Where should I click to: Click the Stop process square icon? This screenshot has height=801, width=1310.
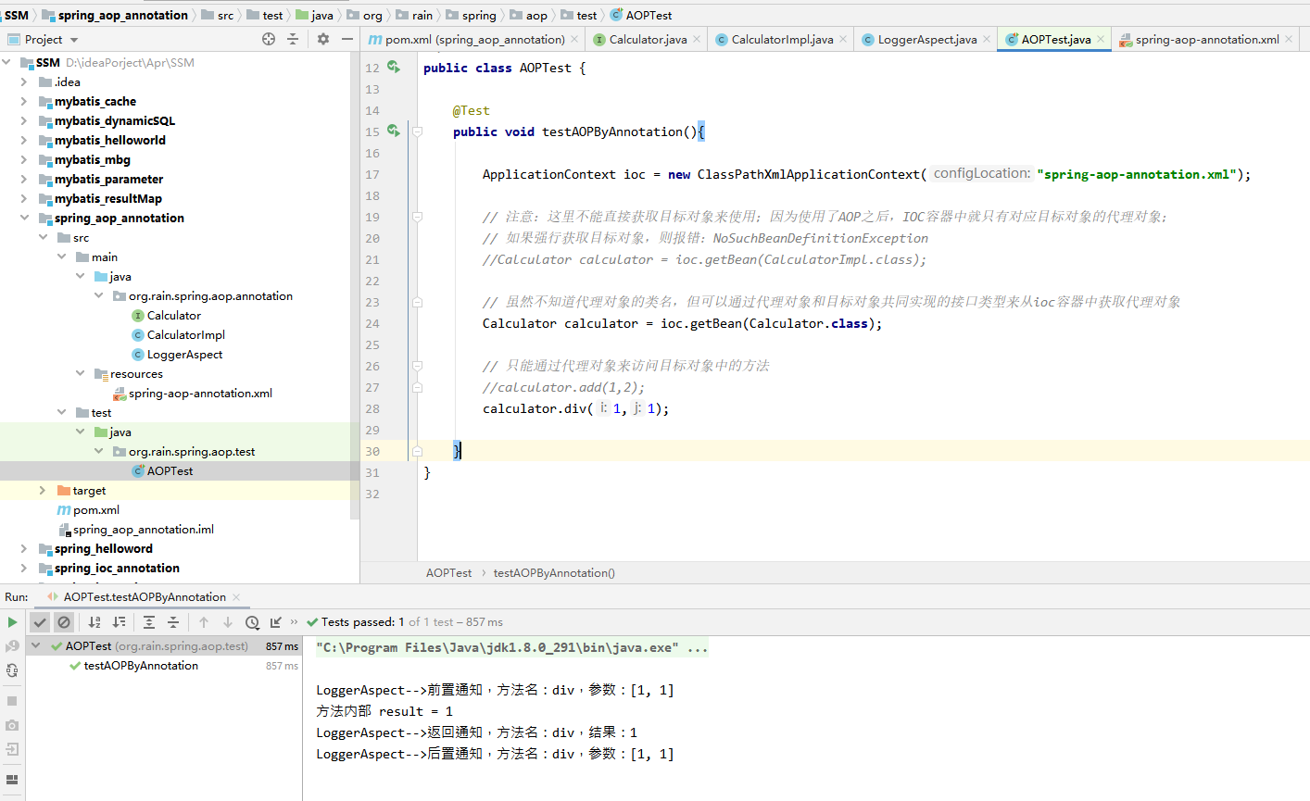tap(12, 701)
